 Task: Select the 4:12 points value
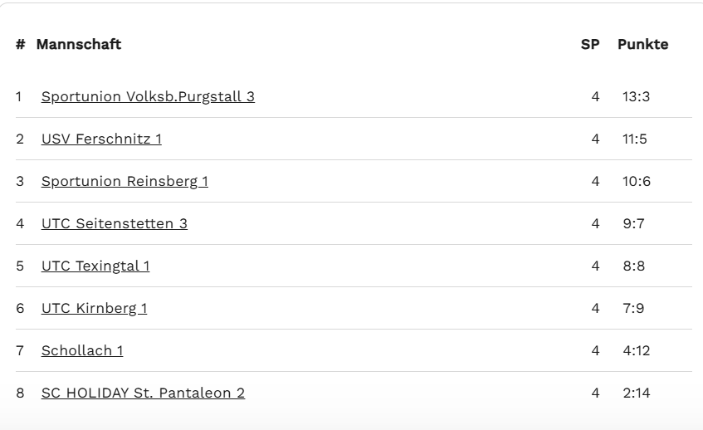[637, 350]
